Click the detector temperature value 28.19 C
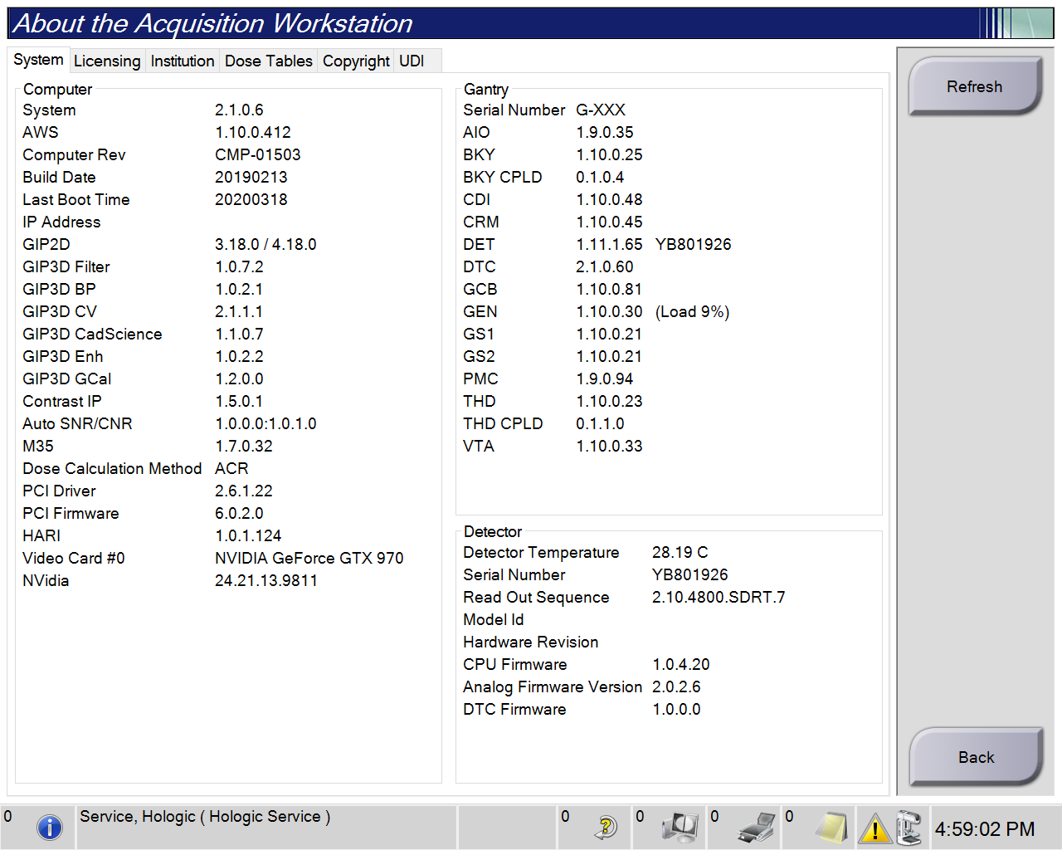This screenshot has width=1062, height=850. click(x=680, y=553)
